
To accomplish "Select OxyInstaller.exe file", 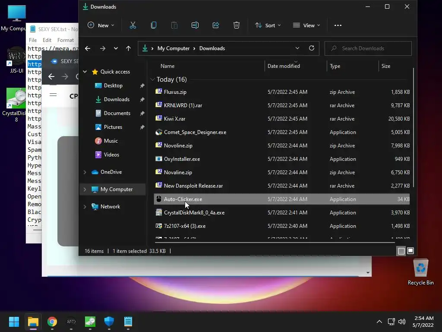I will 281,159.
